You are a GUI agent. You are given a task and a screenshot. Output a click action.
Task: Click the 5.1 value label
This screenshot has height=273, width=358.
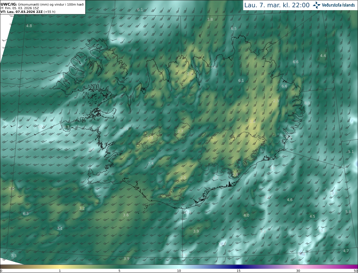point(351,152)
